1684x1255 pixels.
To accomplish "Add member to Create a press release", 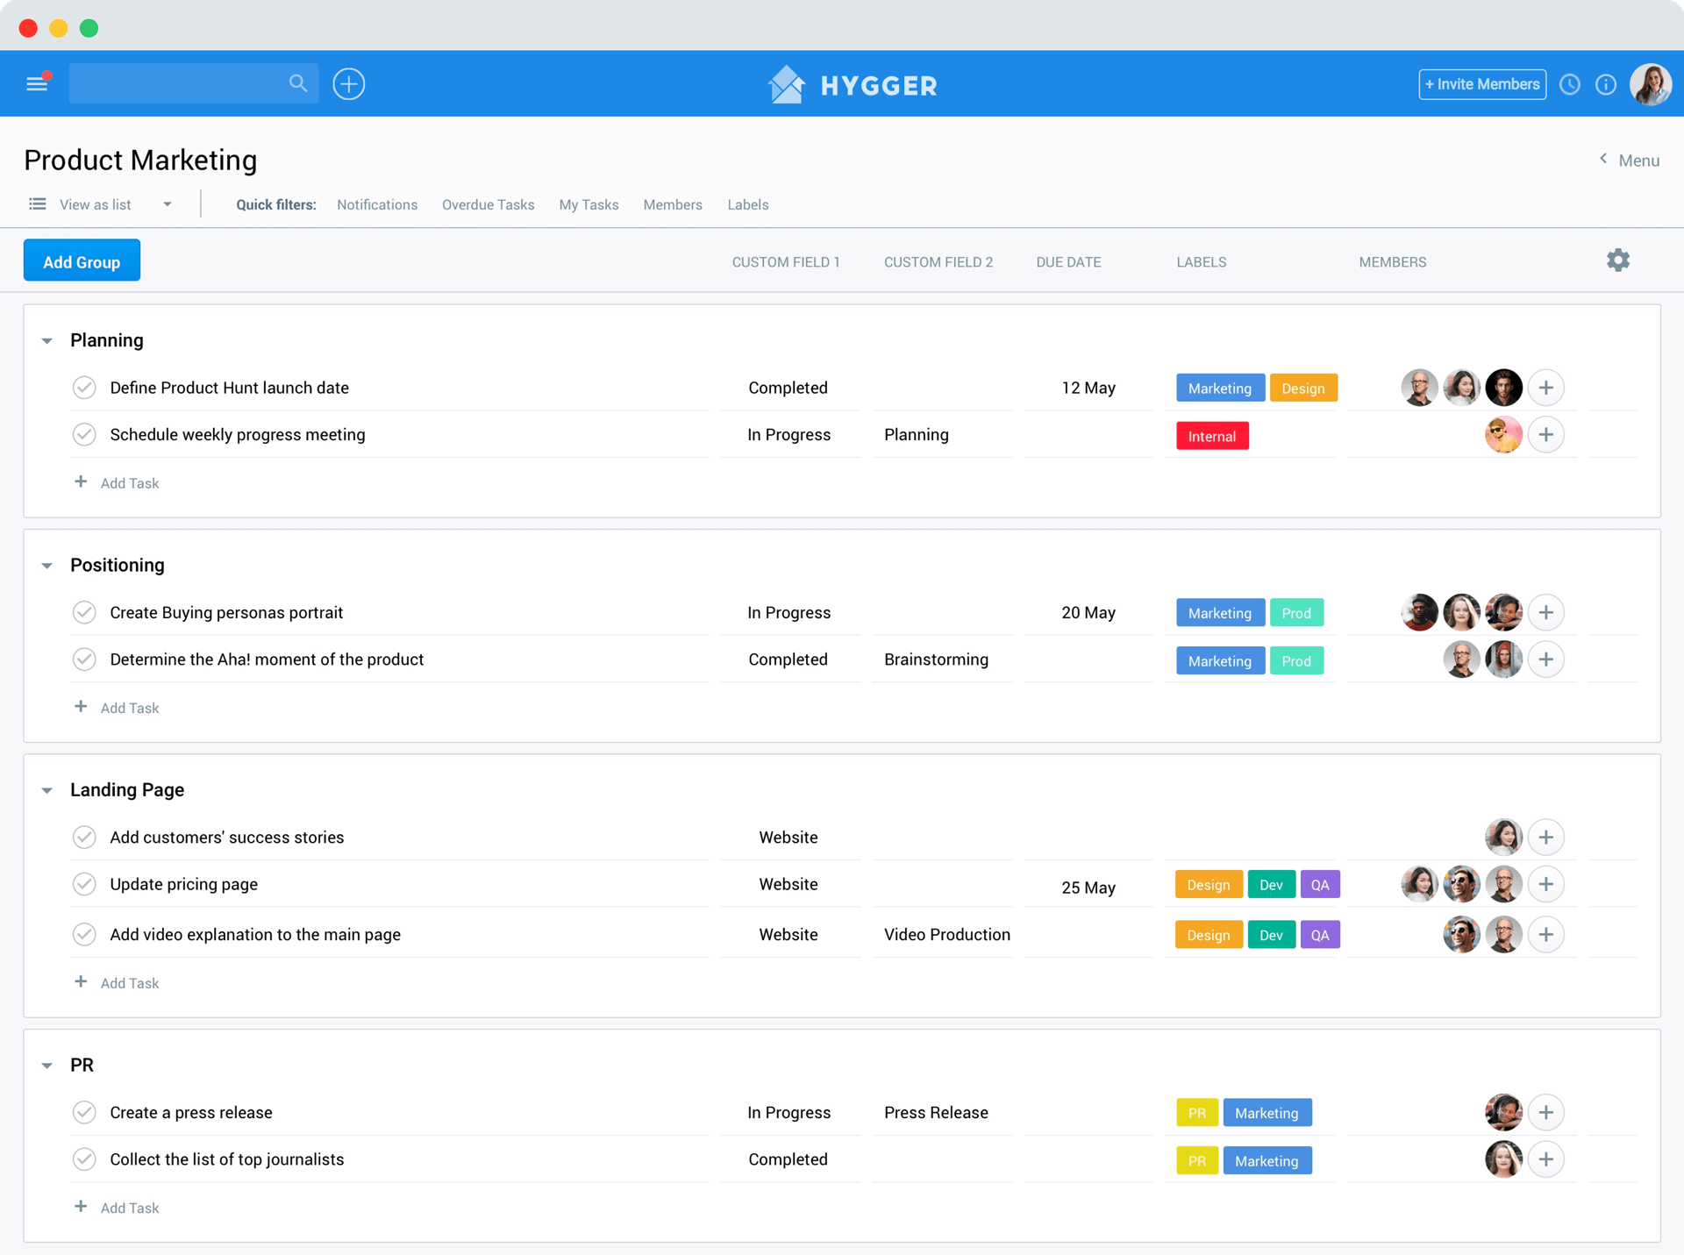I will coord(1545,1112).
